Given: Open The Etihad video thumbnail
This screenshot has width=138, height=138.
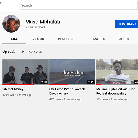Looking at the screenshot, I should click(72, 72).
